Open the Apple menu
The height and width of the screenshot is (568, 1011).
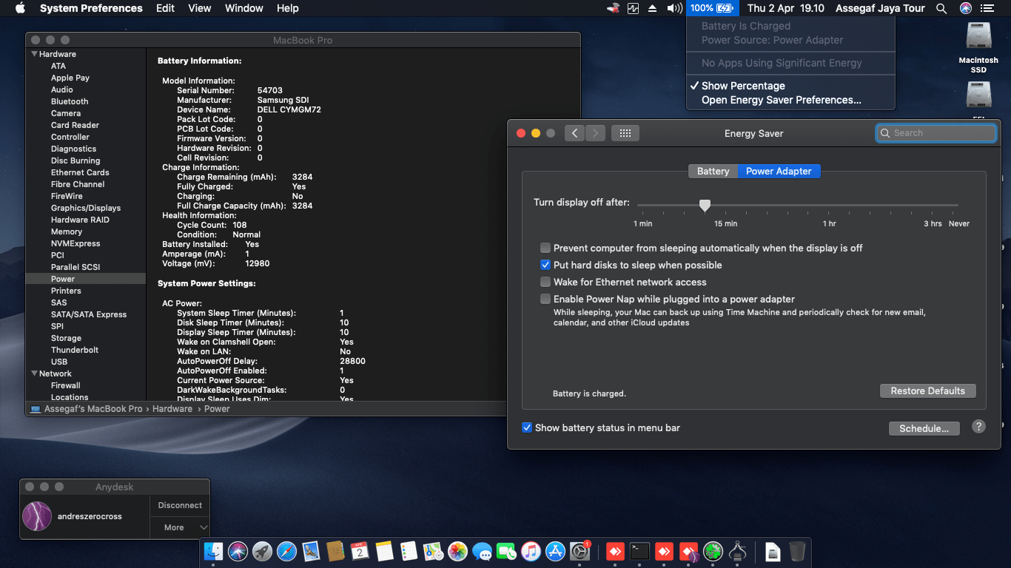[20, 8]
